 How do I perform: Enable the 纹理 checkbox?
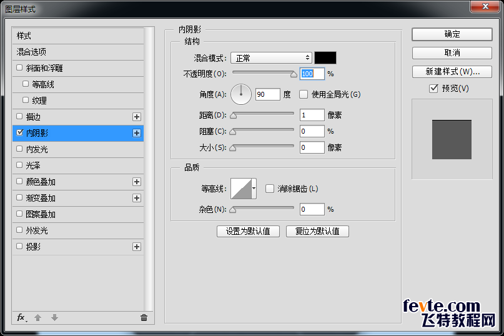[26, 100]
